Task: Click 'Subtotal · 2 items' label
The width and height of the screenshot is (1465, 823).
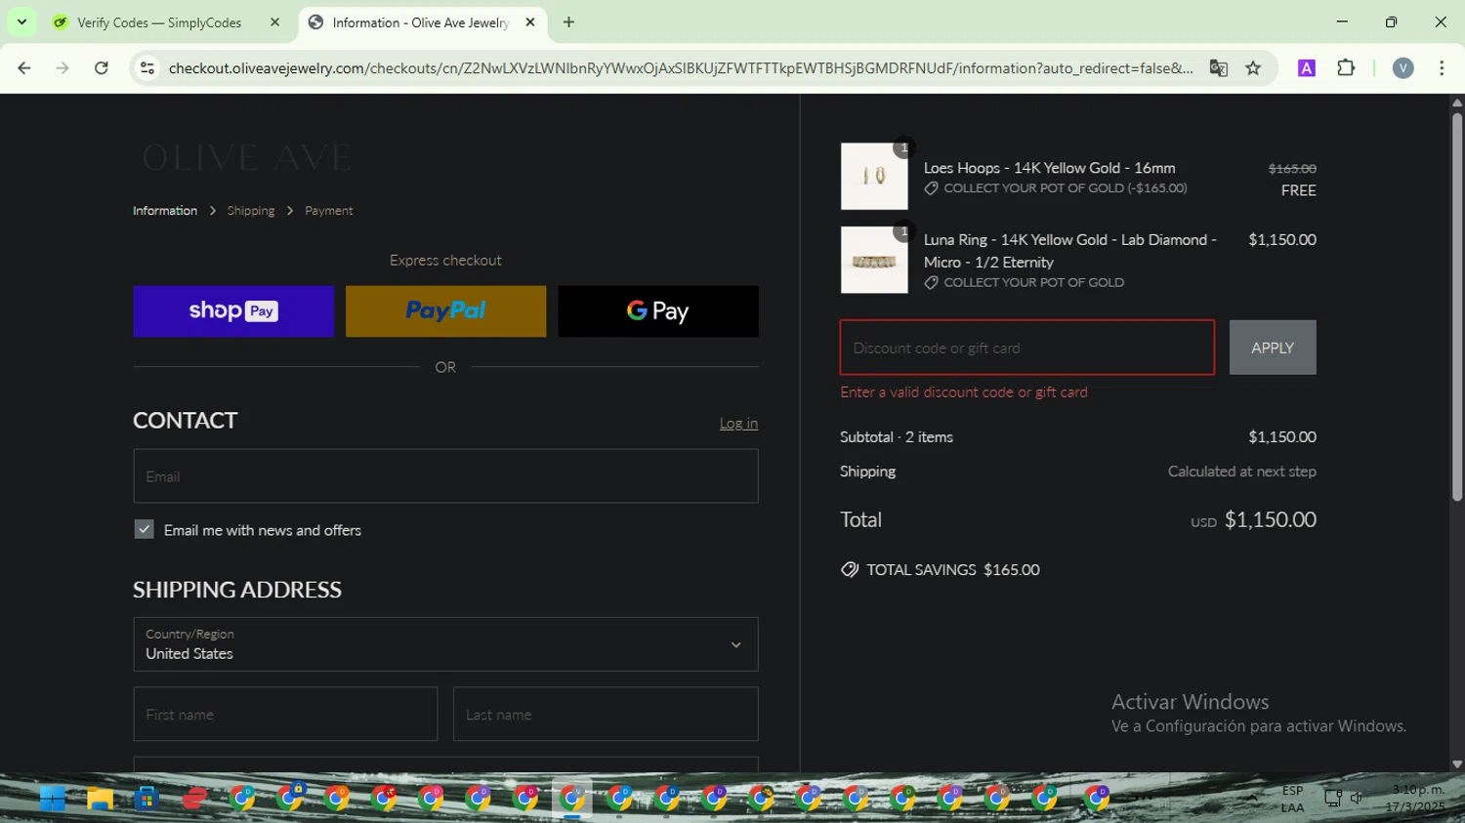Action: click(897, 437)
